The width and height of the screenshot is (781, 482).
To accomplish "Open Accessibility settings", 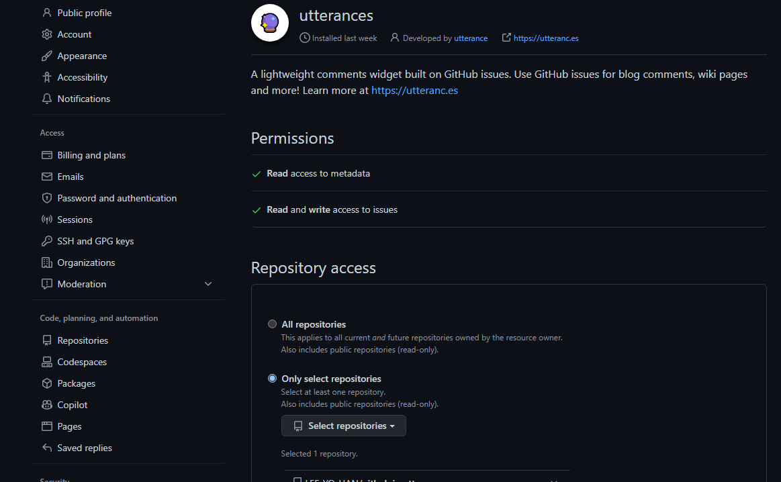I will tap(82, 77).
